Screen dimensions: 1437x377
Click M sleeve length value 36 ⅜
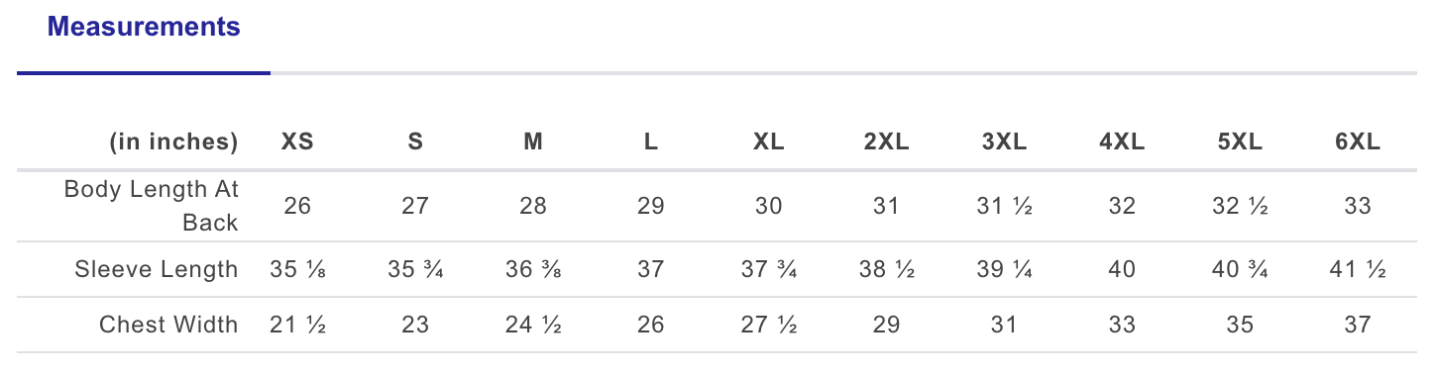[x=533, y=269]
